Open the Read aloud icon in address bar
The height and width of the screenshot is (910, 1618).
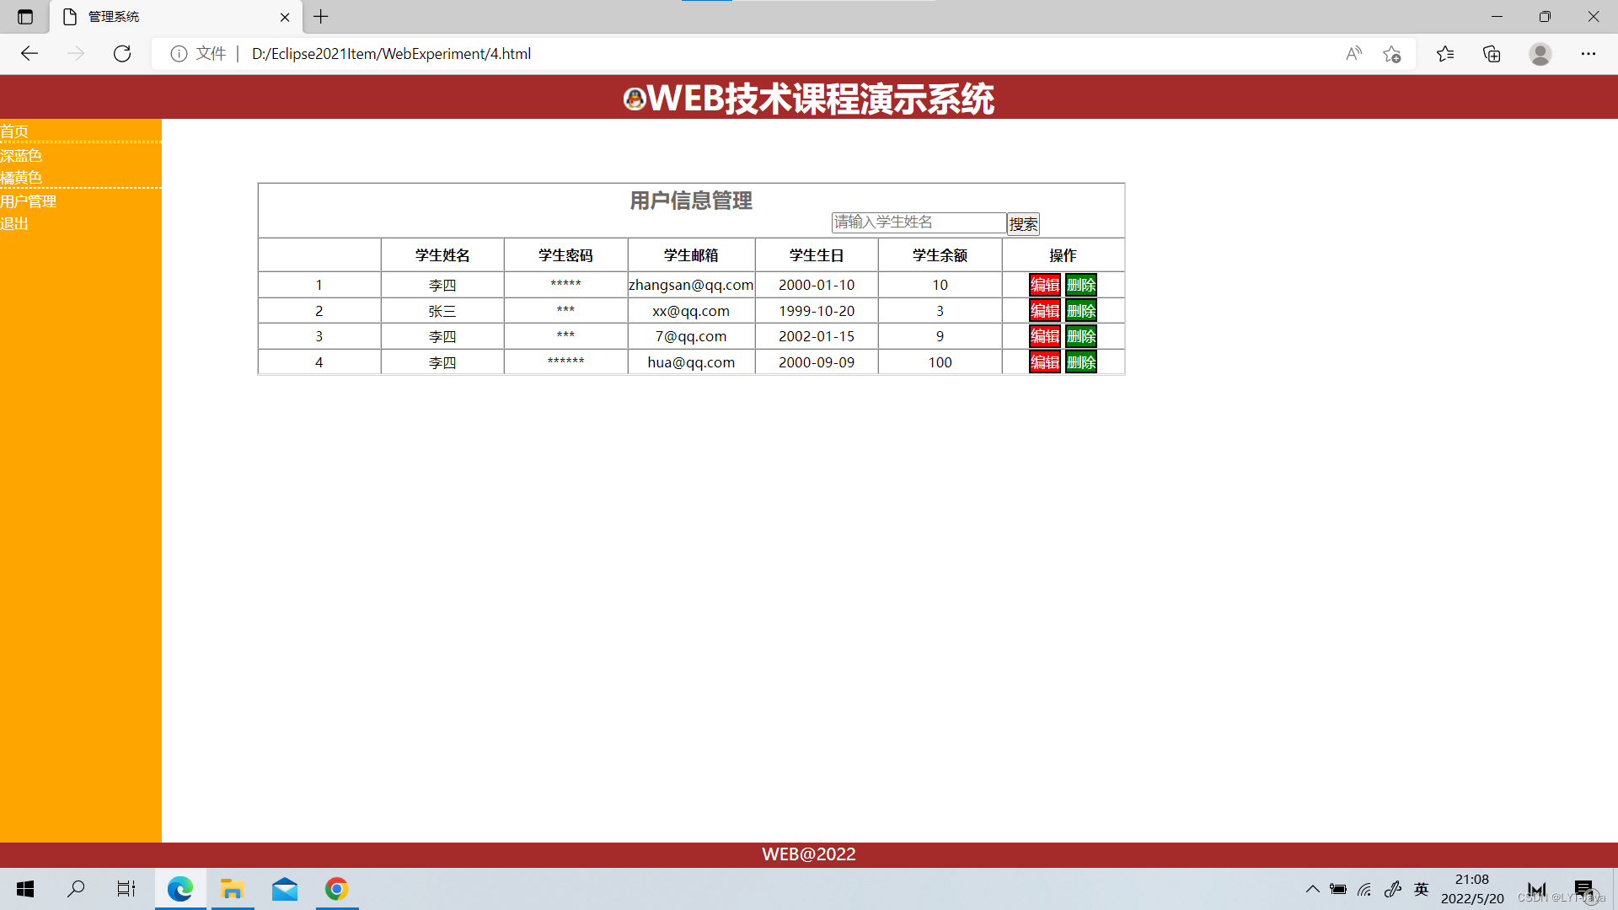tap(1353, 54)
